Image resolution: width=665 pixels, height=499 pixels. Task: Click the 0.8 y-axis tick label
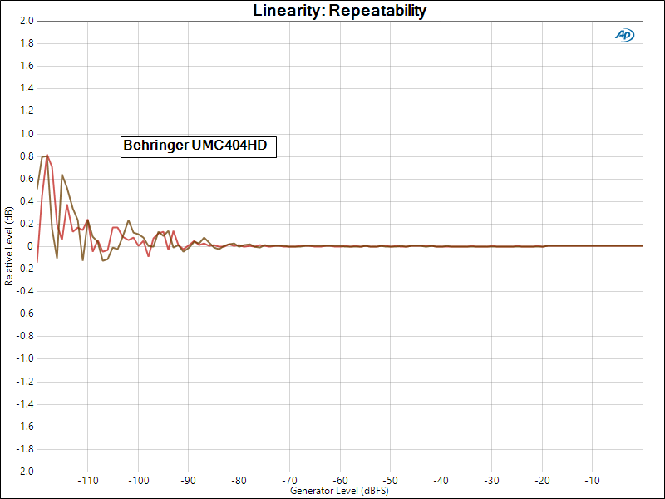pyautogui.click(x=27, y=156)
